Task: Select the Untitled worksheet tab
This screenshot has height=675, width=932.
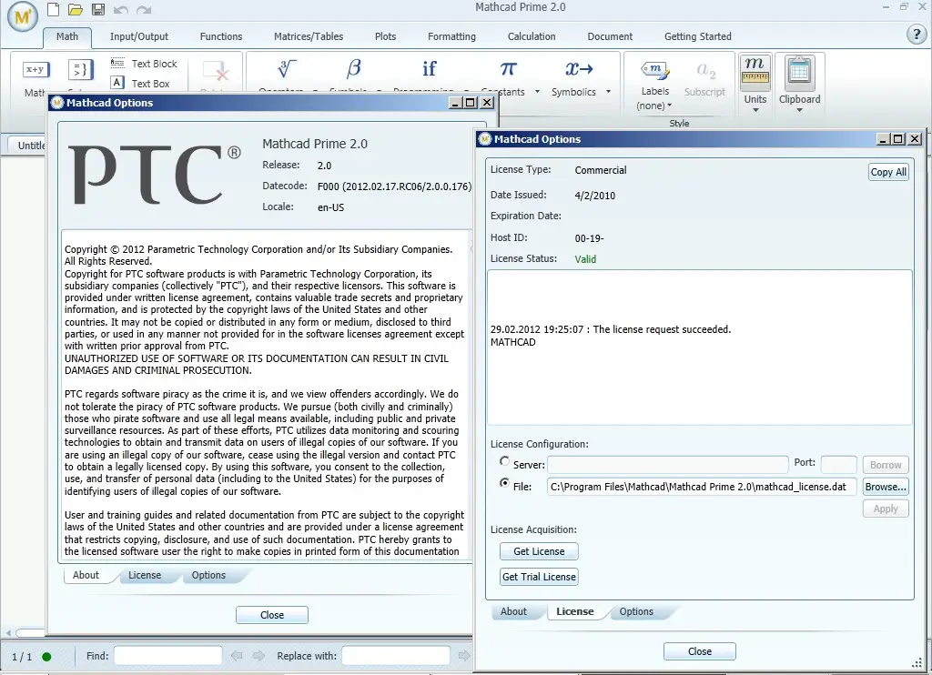Action: click(x=28, y=145)
